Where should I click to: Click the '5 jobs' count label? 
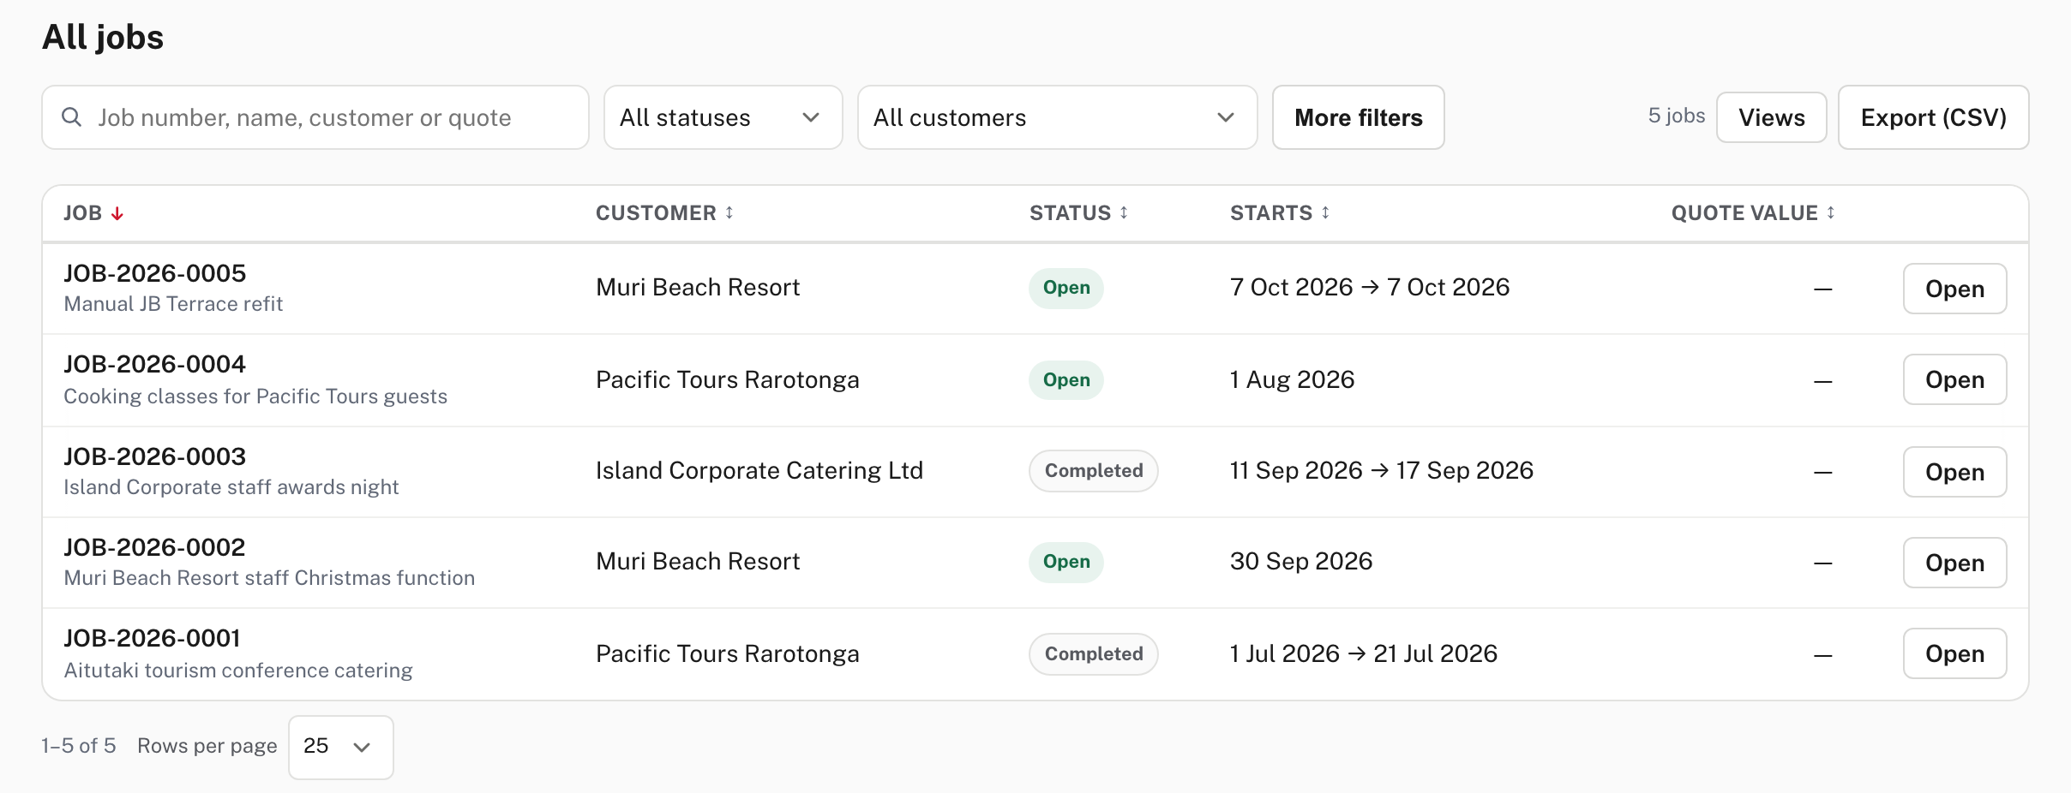[x=1677, y=116]
